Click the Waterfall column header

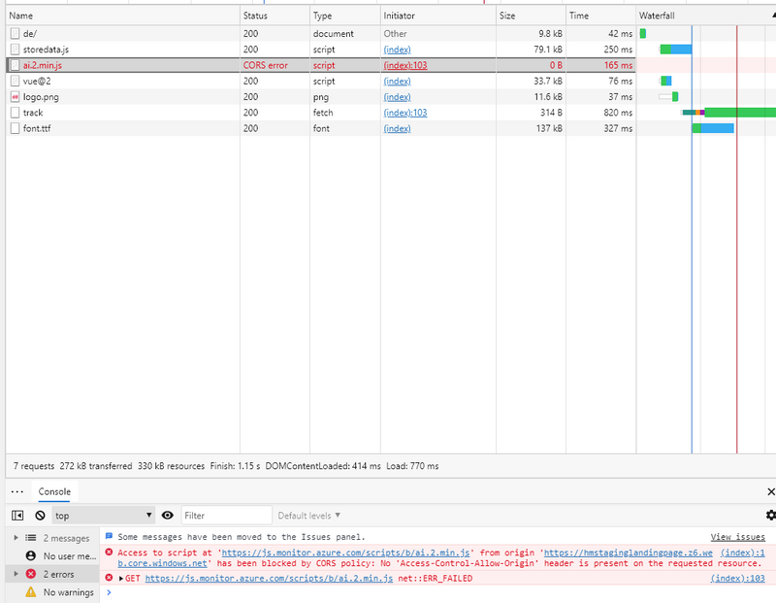point(706,16)
